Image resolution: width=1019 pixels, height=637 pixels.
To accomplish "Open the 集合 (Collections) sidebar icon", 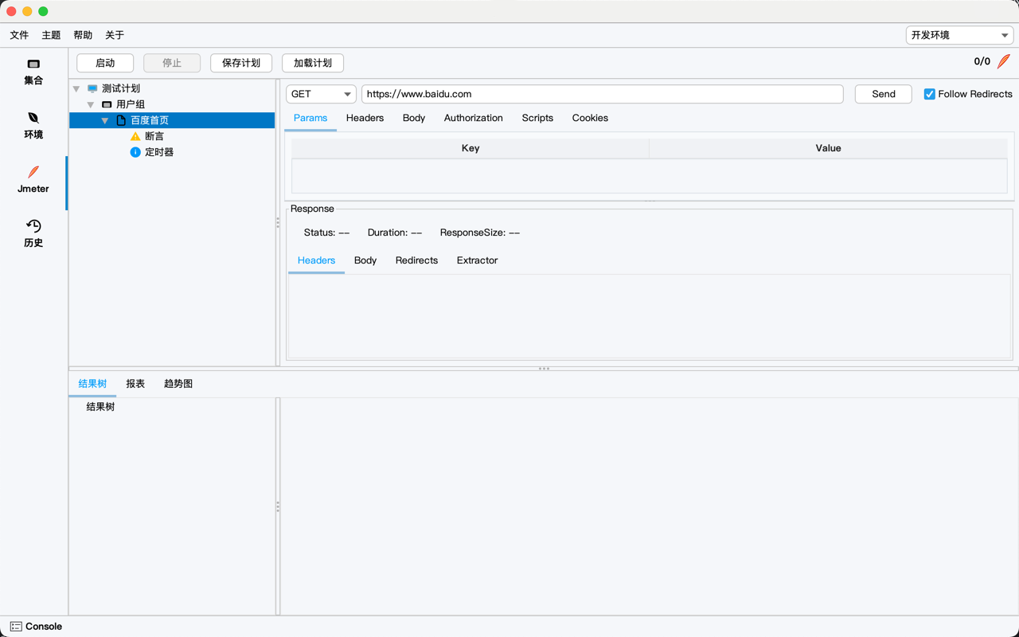I will tap(33, 64).
